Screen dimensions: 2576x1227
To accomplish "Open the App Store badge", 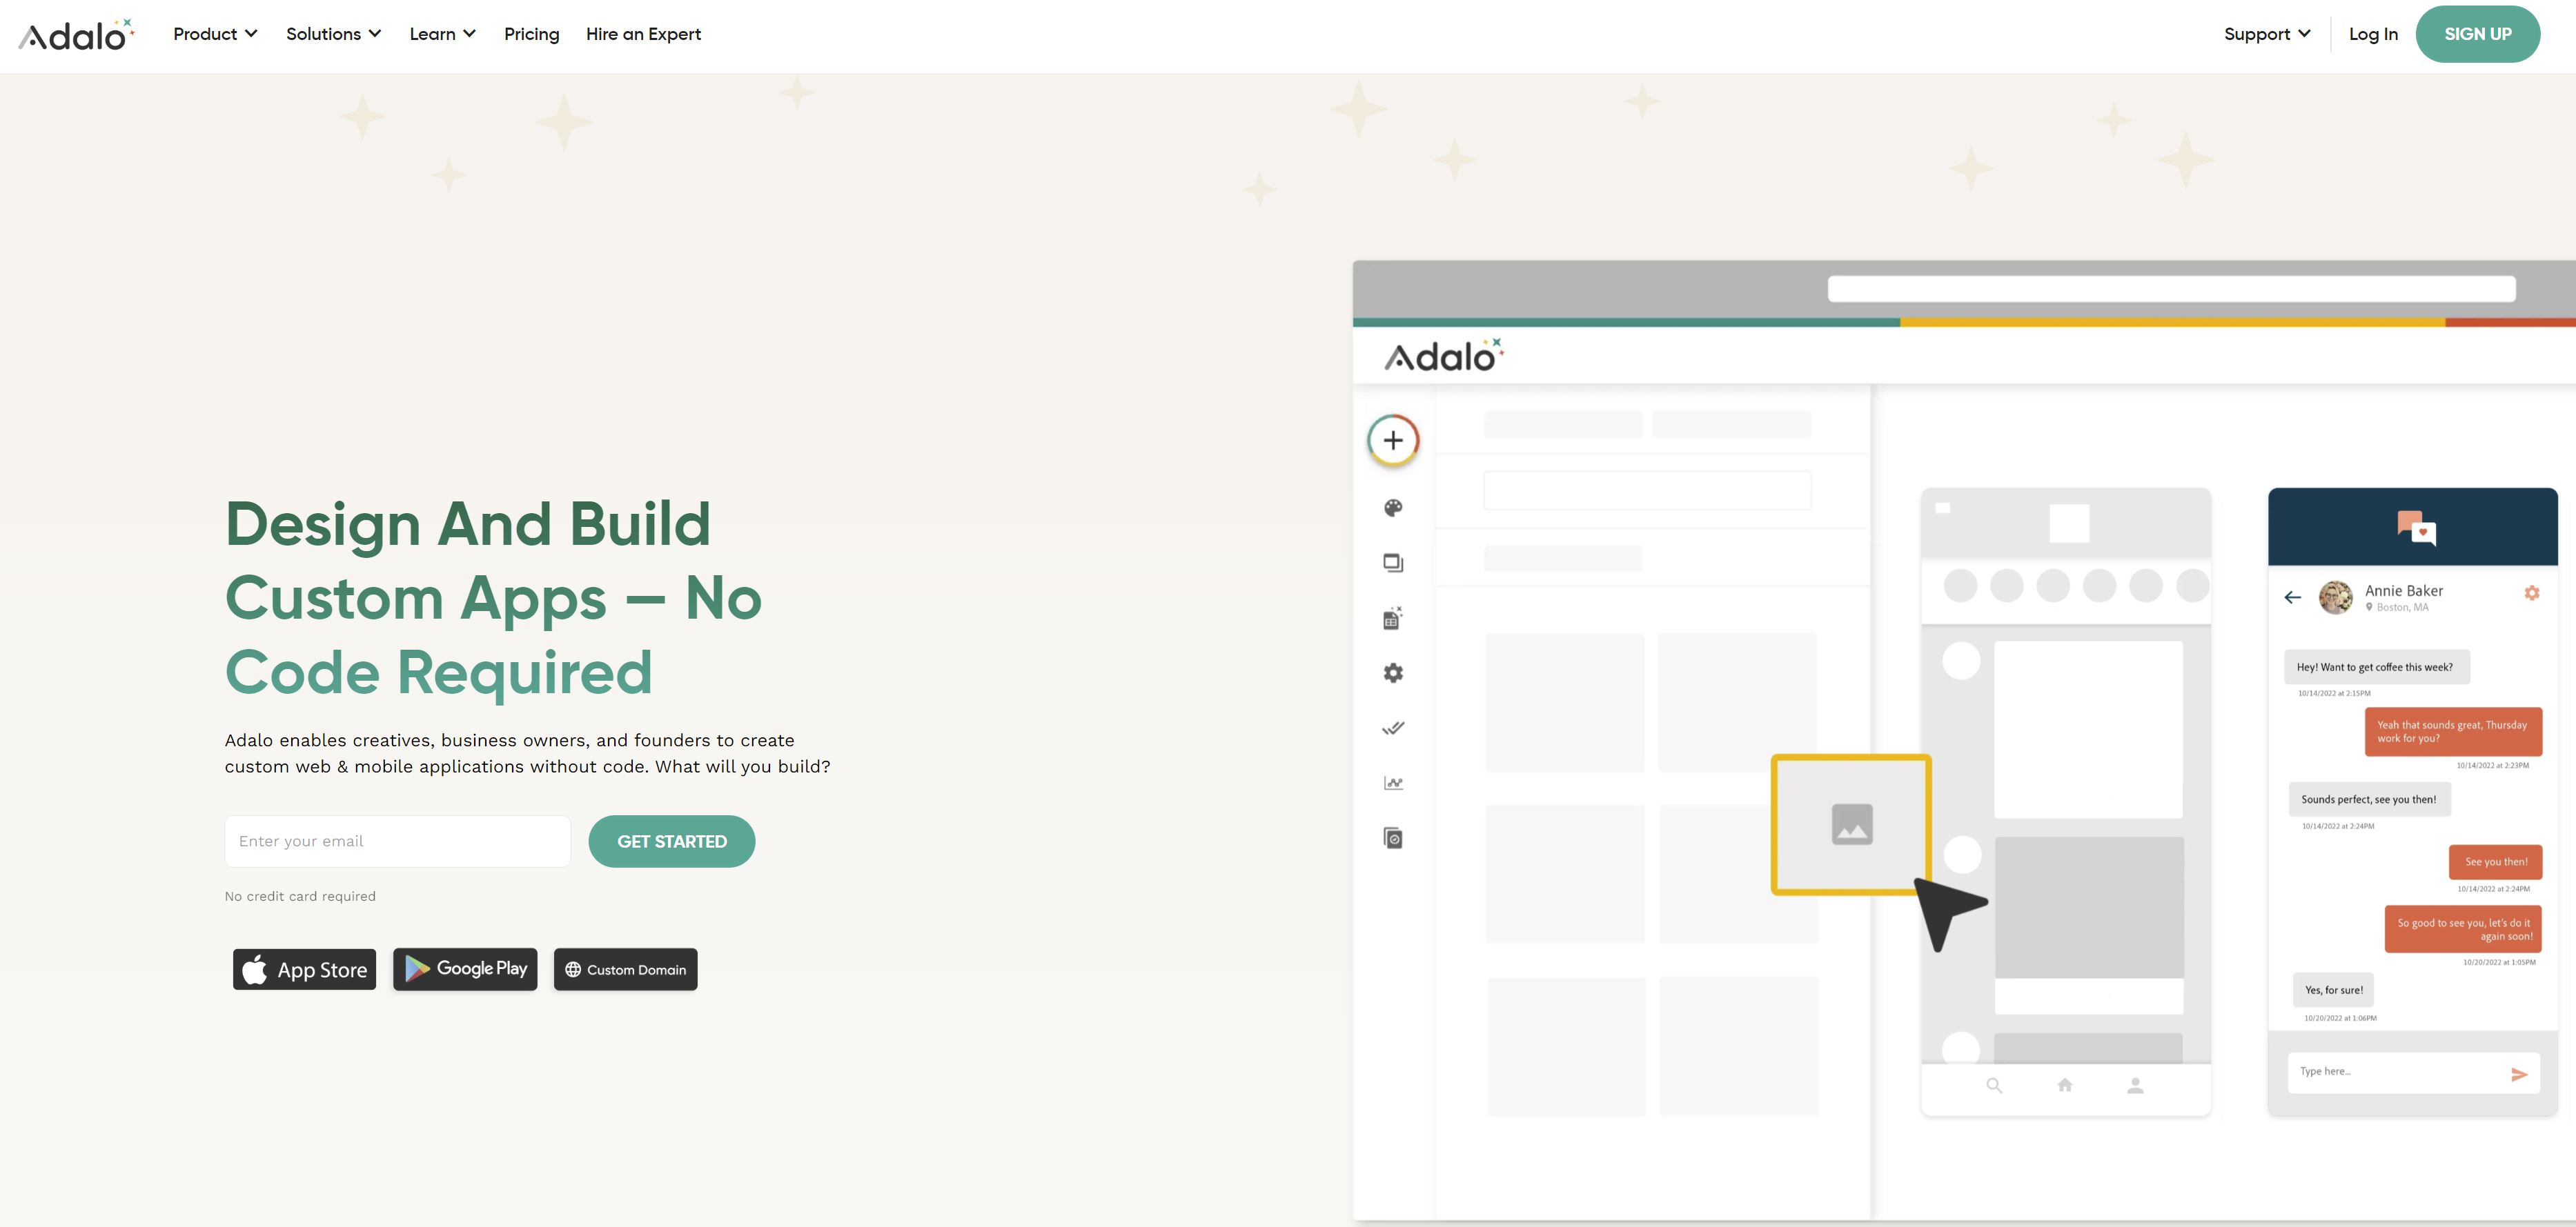I will [x=304, y=969].
